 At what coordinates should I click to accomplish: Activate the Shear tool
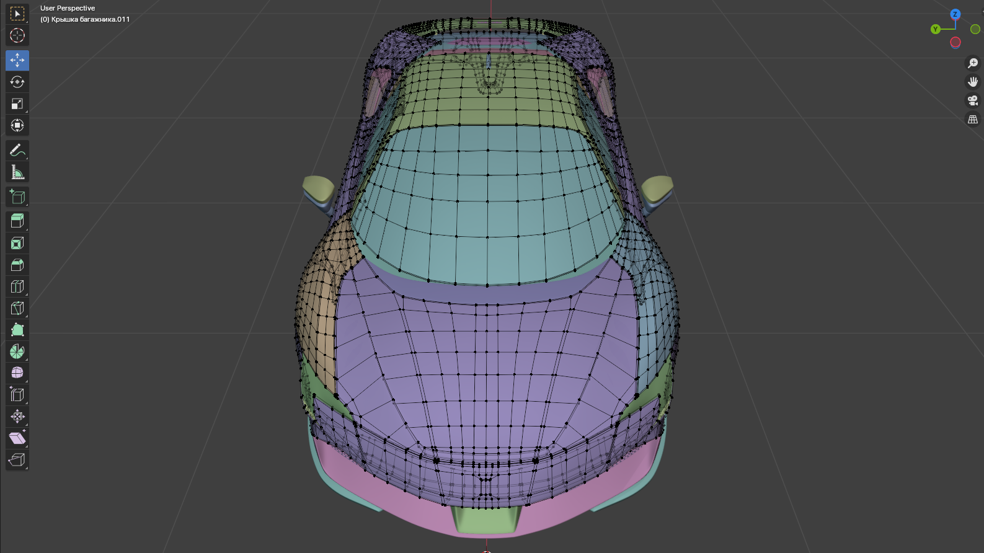pos(17,438)
